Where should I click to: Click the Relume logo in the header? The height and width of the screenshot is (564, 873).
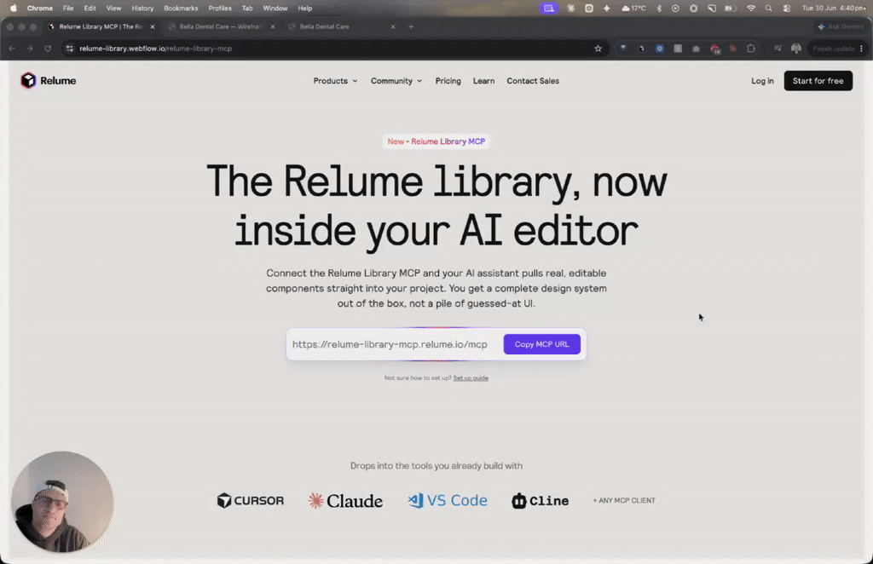49,81
